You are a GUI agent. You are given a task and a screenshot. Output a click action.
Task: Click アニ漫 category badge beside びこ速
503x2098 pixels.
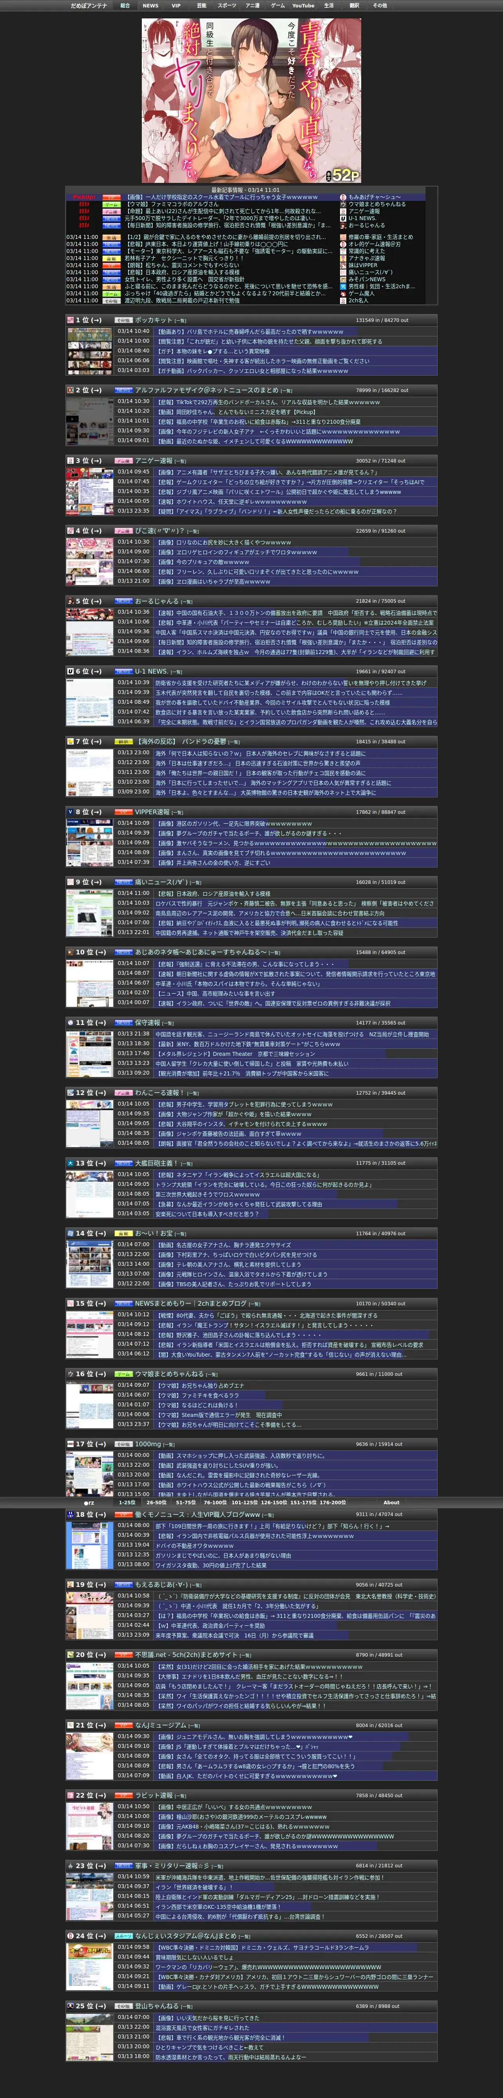click(x=123, y=531)
